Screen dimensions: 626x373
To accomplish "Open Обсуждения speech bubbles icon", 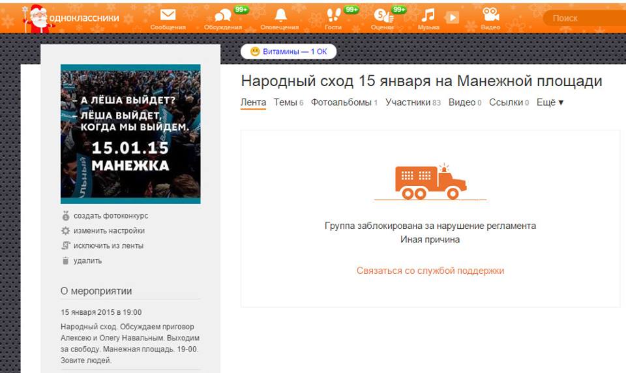I will pyautogui.click(x=223, y=16).
